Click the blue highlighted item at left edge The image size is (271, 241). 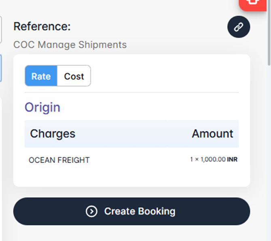pyautogui.click(x=1, y=68)
